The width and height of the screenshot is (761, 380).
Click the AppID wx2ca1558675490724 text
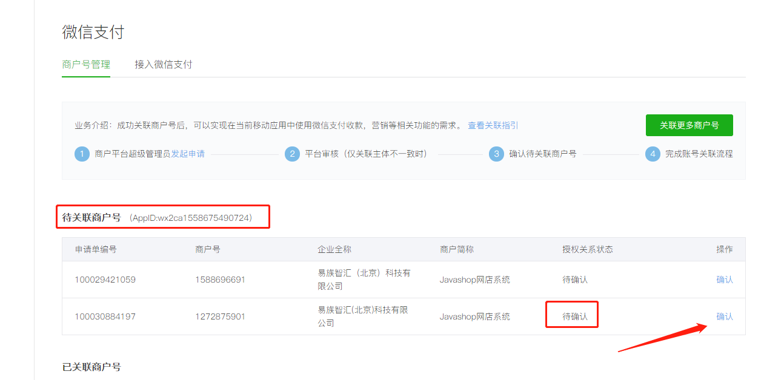191,217
